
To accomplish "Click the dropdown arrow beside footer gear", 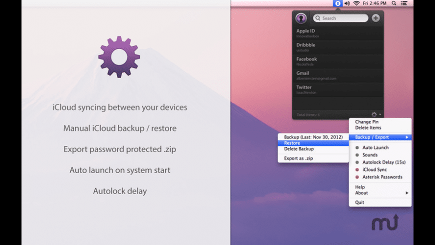I will [x=380, y=114].
